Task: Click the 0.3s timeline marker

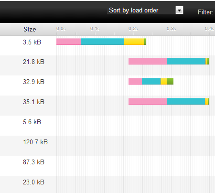Action: point(171,29)
